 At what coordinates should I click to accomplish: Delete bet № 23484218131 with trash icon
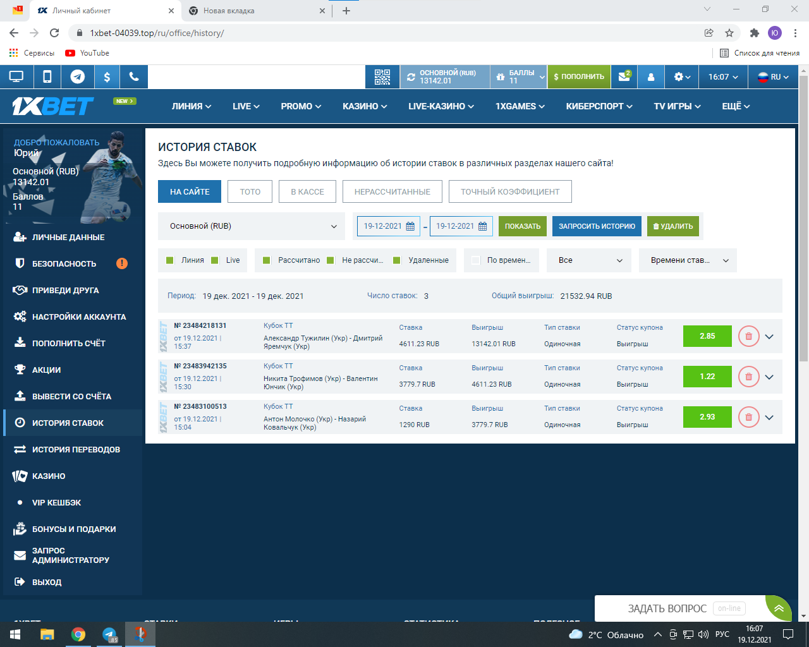click(748, 336)
